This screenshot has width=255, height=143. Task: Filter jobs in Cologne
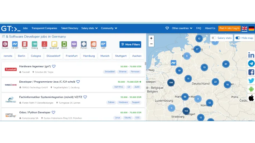tap(36, 56)
